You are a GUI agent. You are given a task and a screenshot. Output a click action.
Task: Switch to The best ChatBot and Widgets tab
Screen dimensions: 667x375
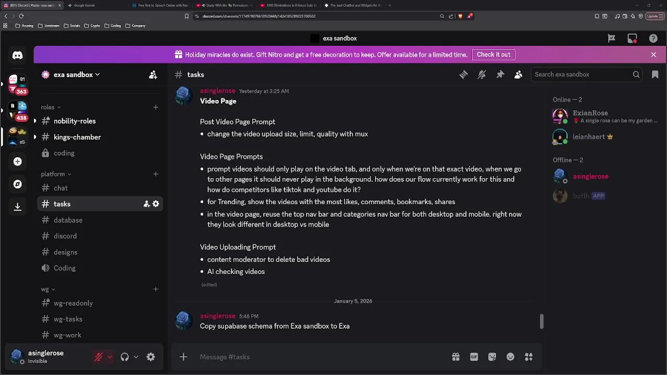click(353, 5)
